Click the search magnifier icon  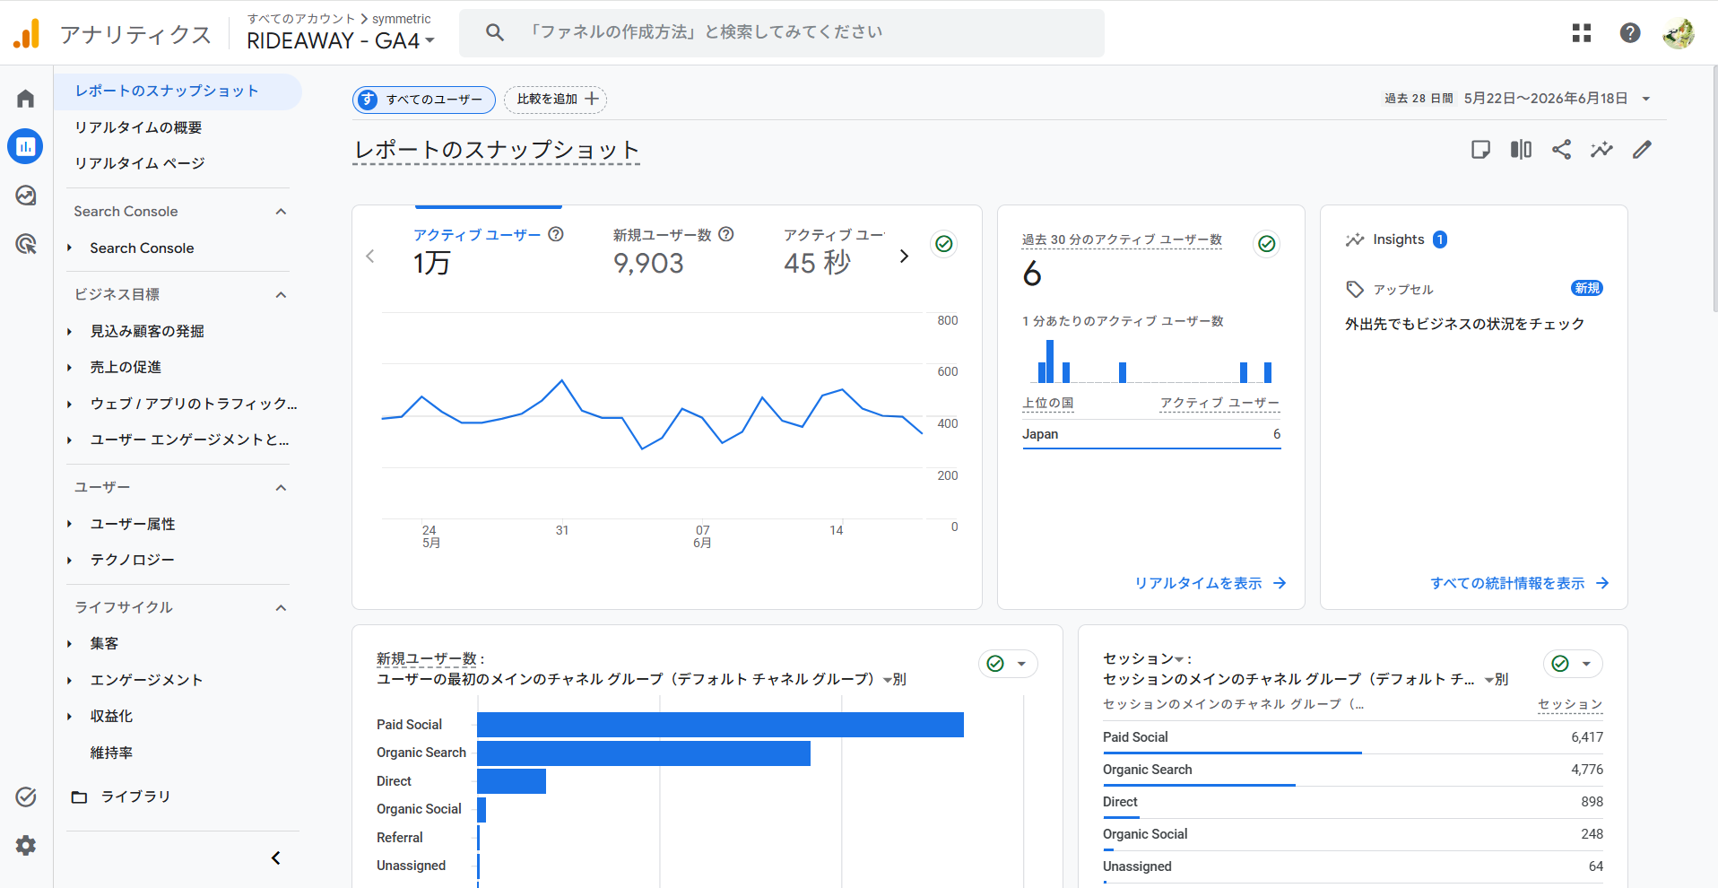coord(495,33)
